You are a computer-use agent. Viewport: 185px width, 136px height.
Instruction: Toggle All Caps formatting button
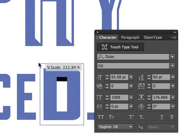tap(101, 117)
